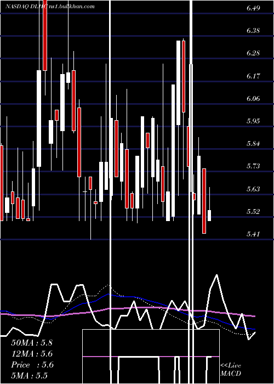This screenshot has height=384, width=274.
Task: Select the 5.52 price level label
Action: (x=253, y=211)
